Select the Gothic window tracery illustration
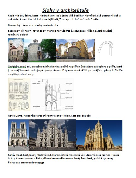 tap(19, 94)
